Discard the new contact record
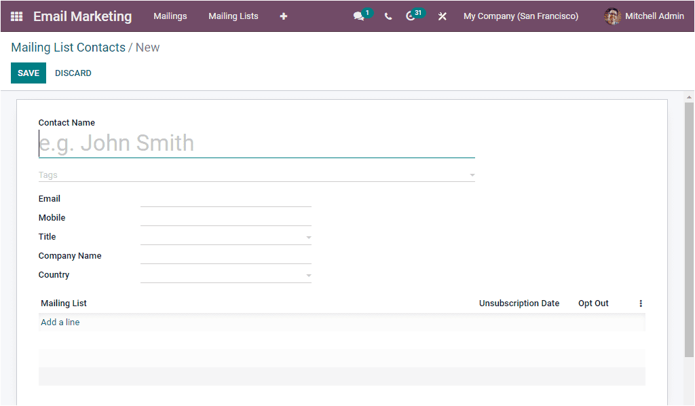This screenshot has height=406, width=695. [73, 73]
